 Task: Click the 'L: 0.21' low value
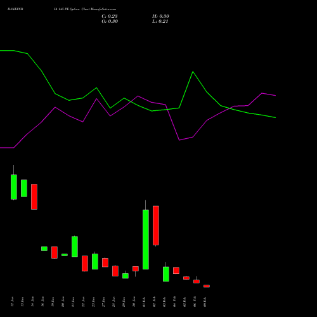[x=160, y=22]
